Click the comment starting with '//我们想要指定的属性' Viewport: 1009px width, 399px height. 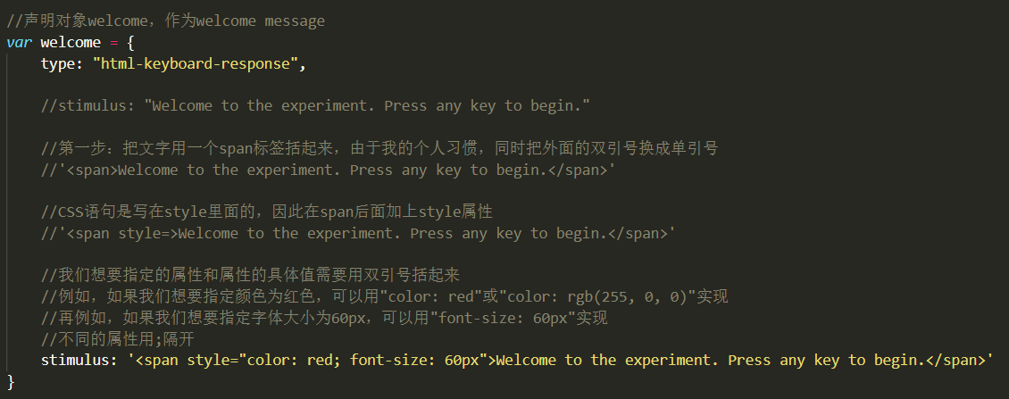pyautogui.click(x=250, y=275)
